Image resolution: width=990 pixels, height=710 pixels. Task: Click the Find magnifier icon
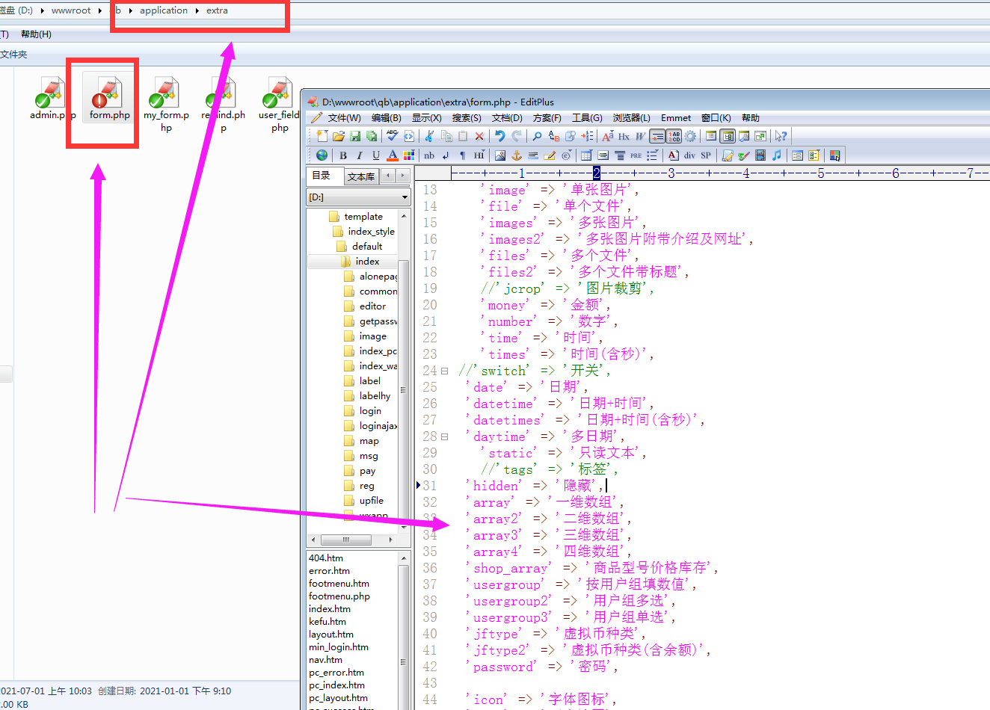pos(537,136)
